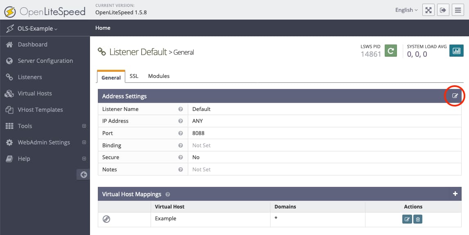Click the VHost Templates copy icon
This screenshot has height=235, width=469.
pos(9,110)
